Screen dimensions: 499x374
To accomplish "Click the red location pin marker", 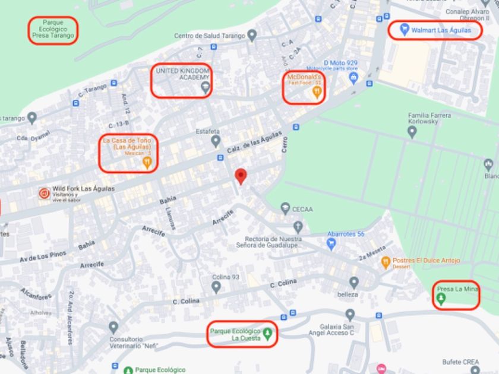I will pos(241,176).
